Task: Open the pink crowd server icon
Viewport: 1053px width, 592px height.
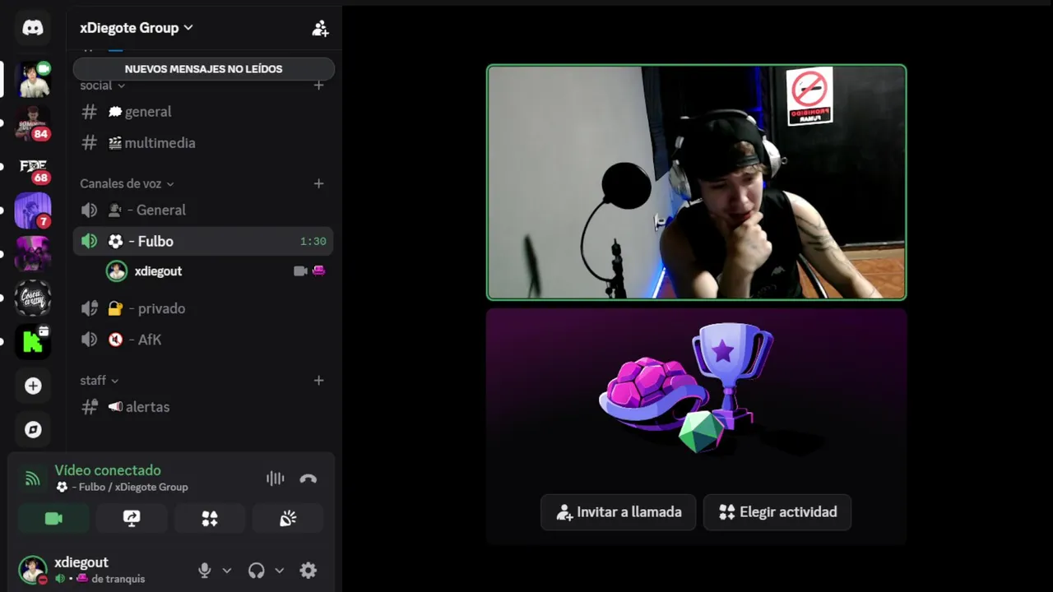Action: pos(33,254)
